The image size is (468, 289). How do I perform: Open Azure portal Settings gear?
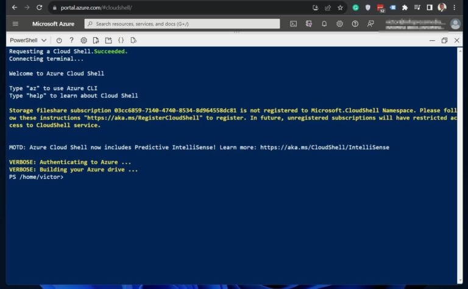coord(339,24)
